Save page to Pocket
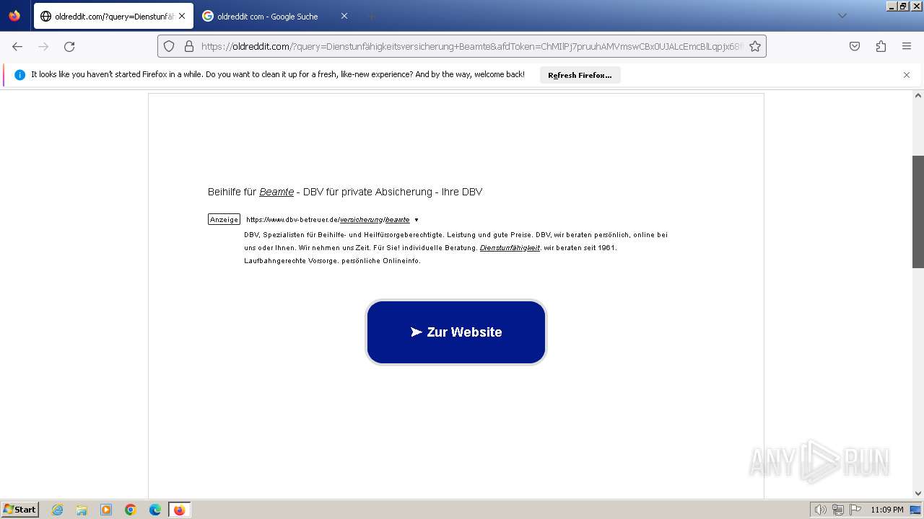This screenshot has width=924, height=519. tap(855, 46)
